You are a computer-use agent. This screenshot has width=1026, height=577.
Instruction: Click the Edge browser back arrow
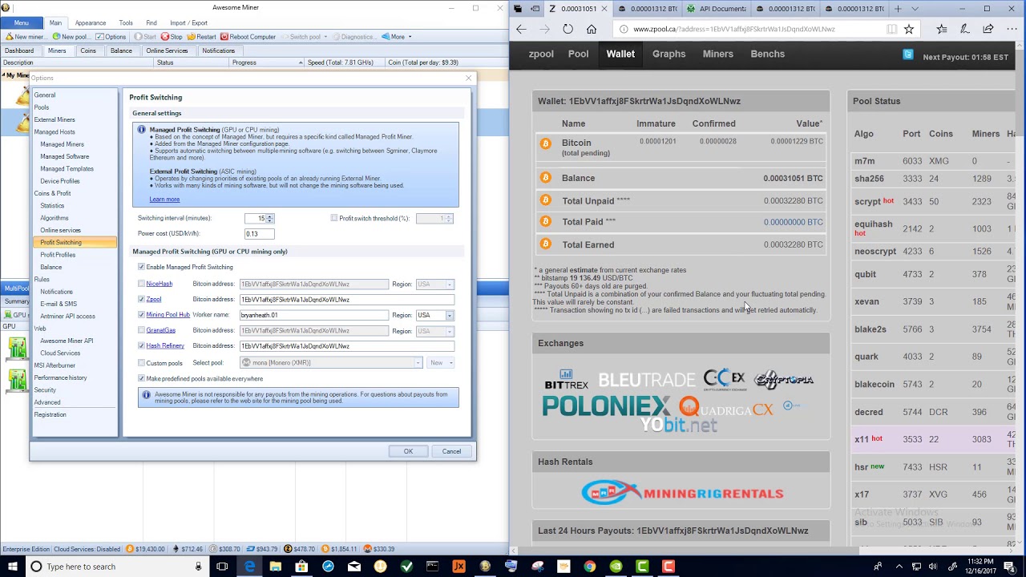(x=521, y=29)
